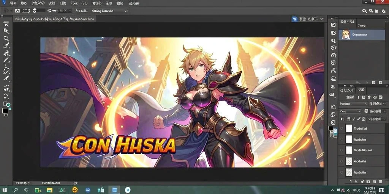Select the history state with the character thumbnail

[x=362, y=34]
